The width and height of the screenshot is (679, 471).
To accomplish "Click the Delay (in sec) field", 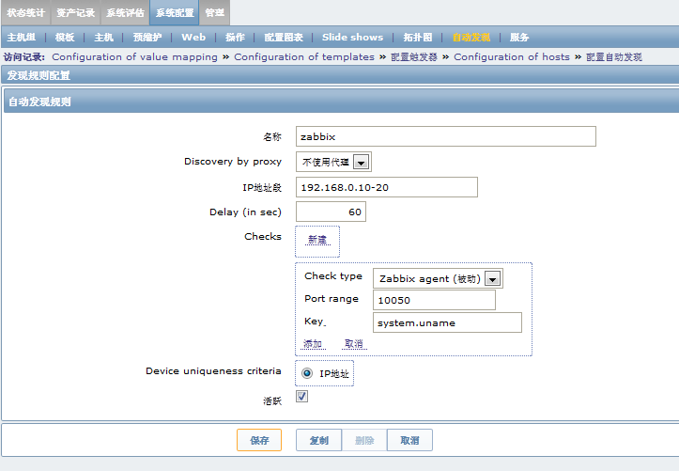I will point(331,212).
